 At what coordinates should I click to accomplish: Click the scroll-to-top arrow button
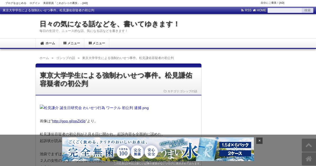click(x=309, y=145)
